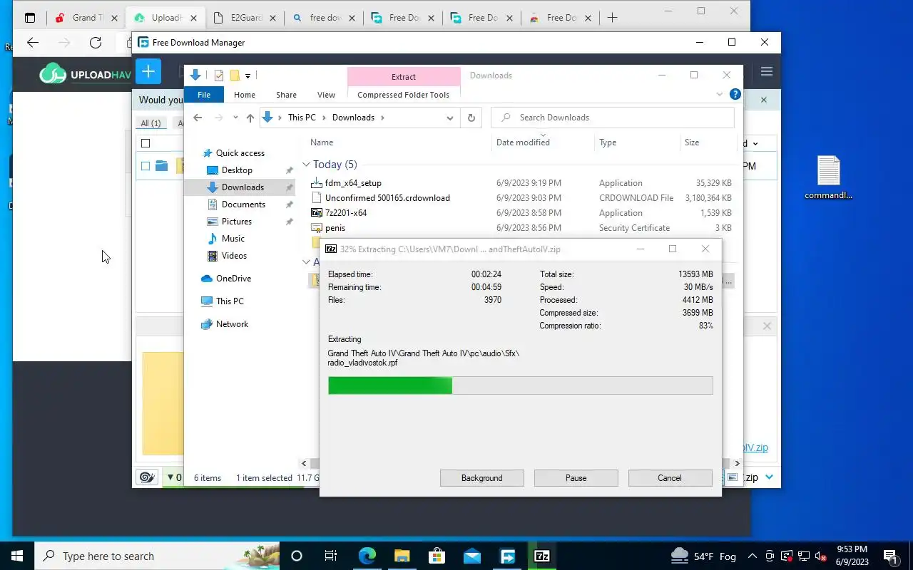Image resolution: width=913 pixels, height=570 pixels.
Task: Open Microsoft Store from taskbar
Action: 437,556
